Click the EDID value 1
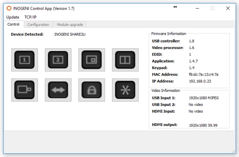 pos(190,55)
